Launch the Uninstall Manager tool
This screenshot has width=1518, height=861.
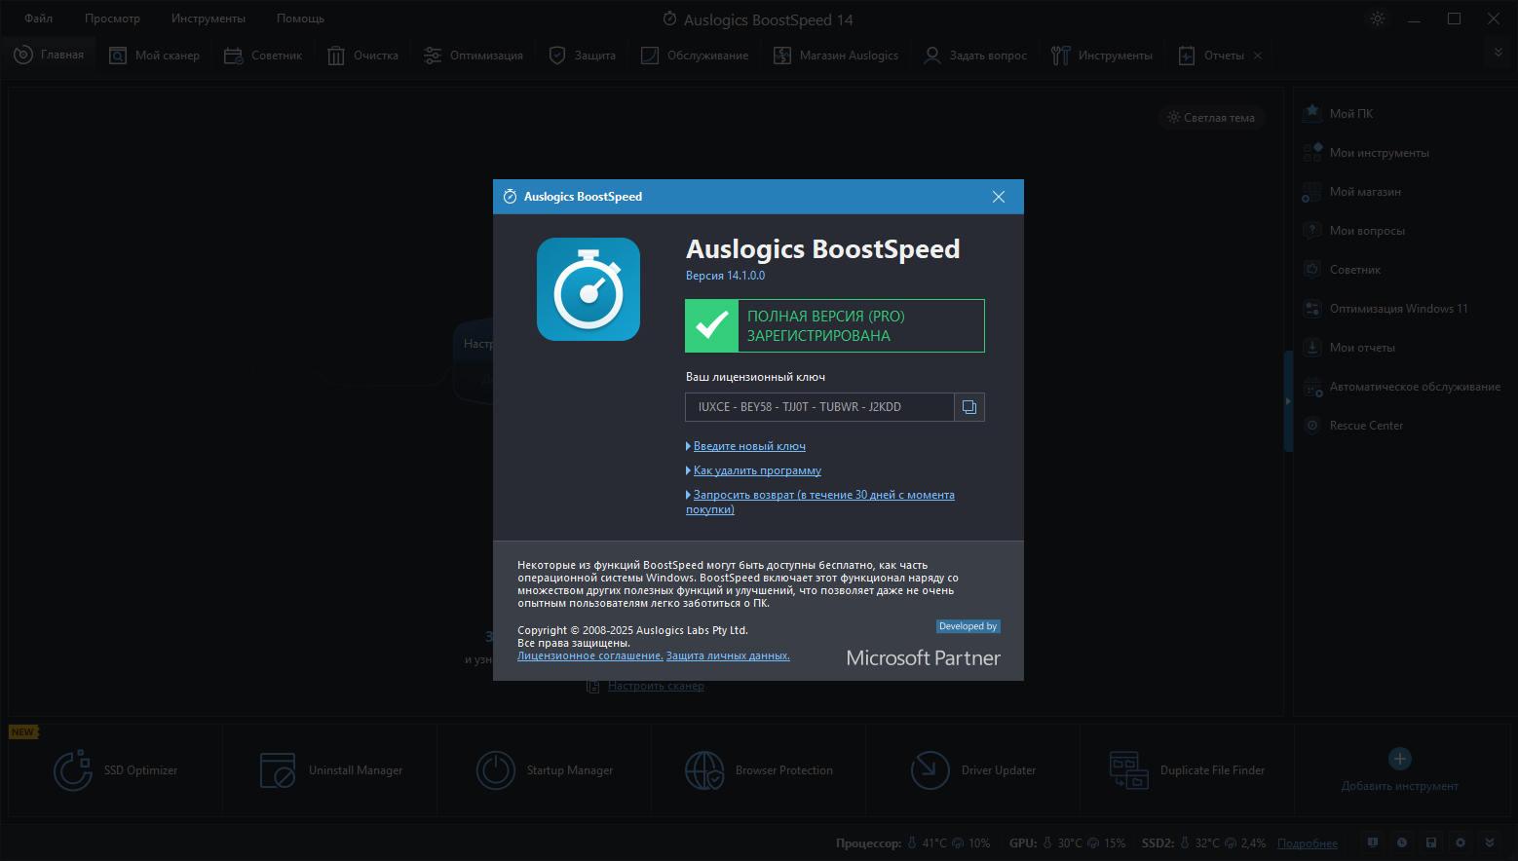(x=330, y=770)
